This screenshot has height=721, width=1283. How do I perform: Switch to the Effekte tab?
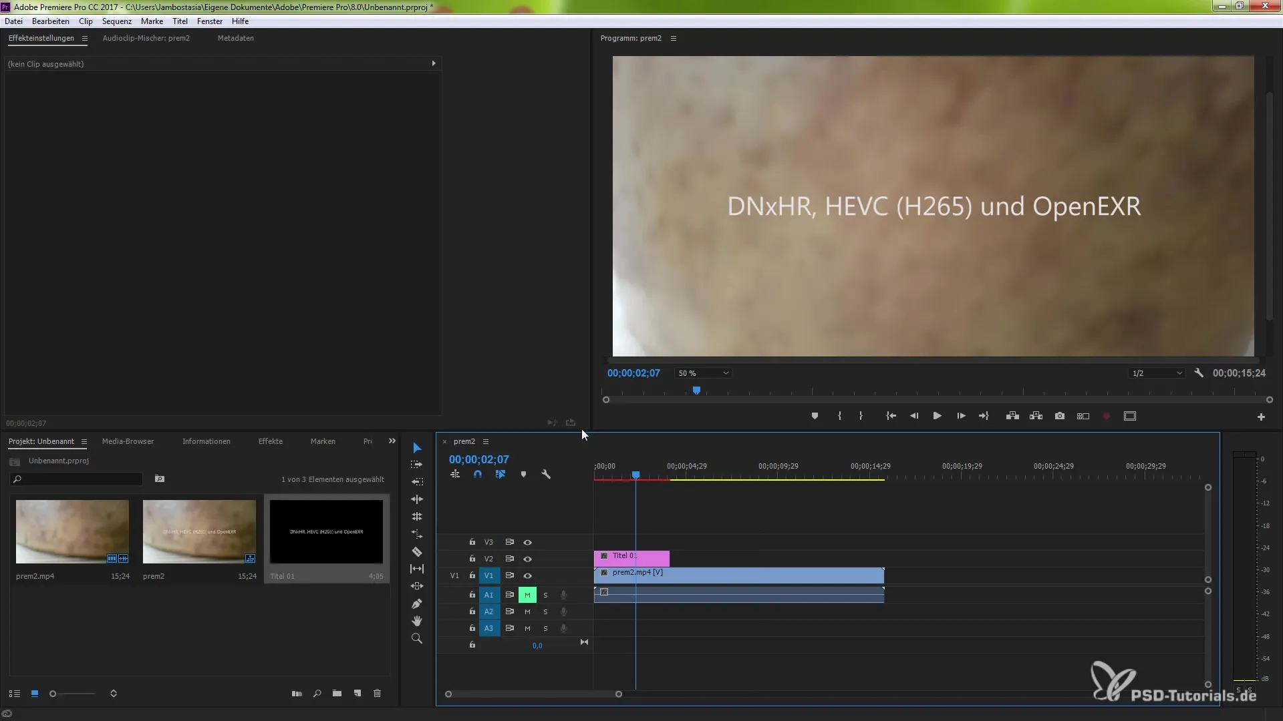point(271,442)
